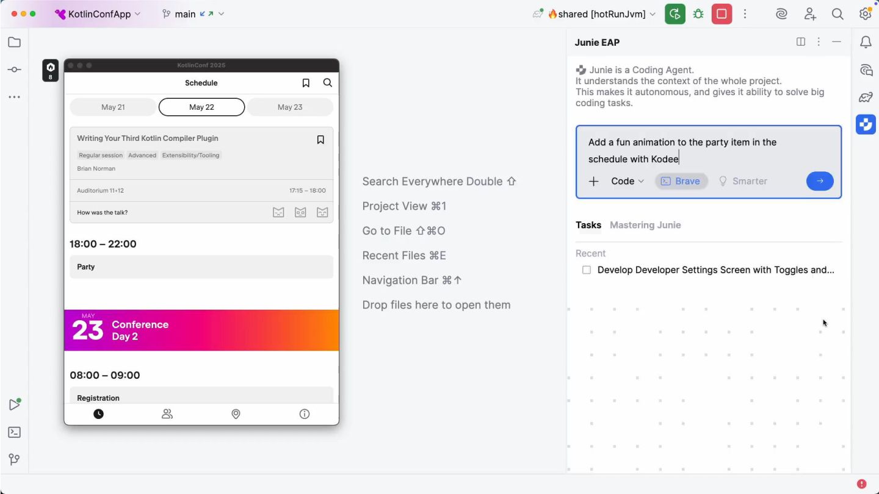The height and width of the screenshot is (494, 879).
Task: Click the Auditorium 11+12 room label
Action: 100,191
